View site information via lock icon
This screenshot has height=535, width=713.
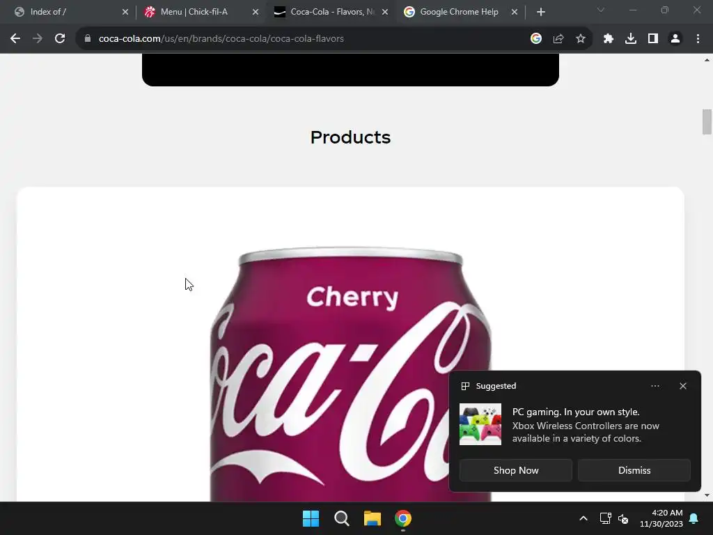pos(87,39)
